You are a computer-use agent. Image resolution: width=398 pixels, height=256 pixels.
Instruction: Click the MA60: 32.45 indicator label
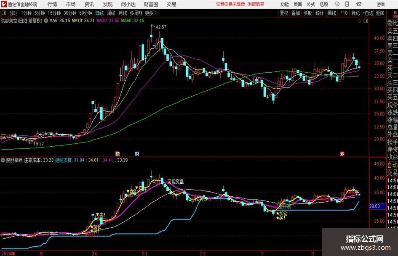pos(133,21)
